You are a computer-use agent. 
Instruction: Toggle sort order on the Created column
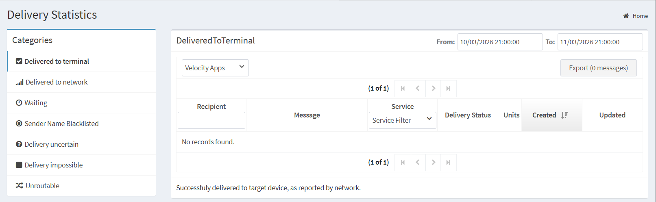[564, 115]
